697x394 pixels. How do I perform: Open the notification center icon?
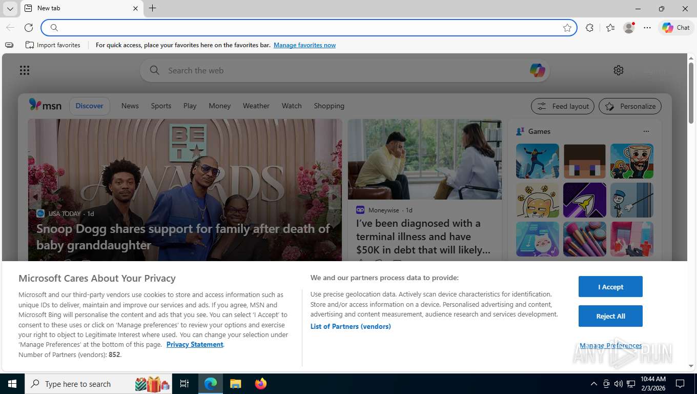point(680,384)
